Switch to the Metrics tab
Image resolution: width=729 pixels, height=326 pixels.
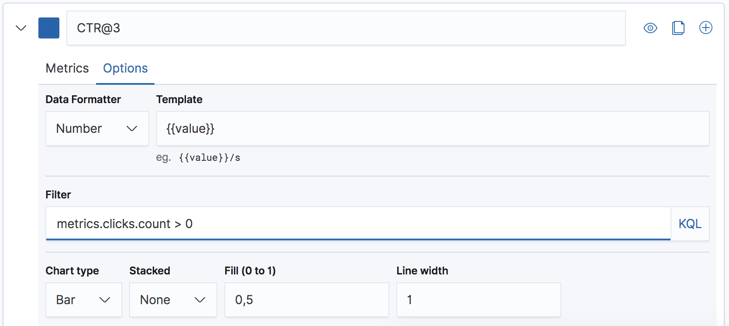(67, 68)
